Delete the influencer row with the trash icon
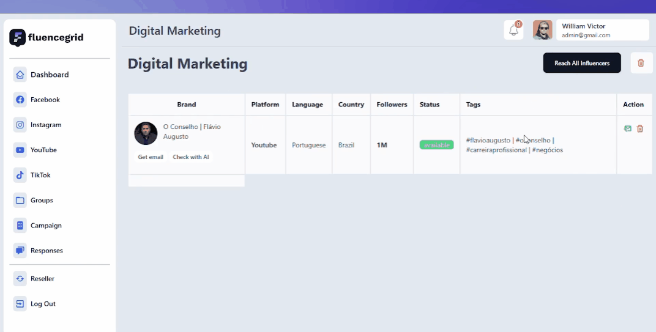The image size is (656, 332). pyautogui.click(x=639, y=128)
